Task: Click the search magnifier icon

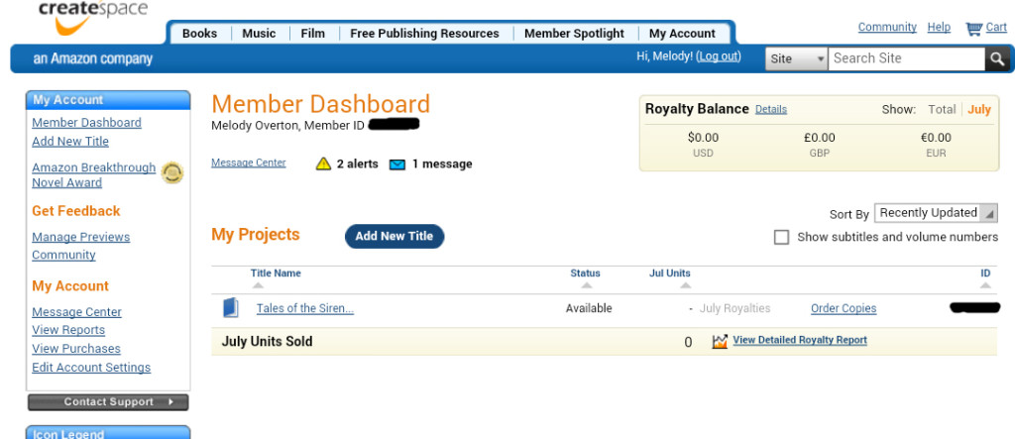Action: (x=997, y=59)
